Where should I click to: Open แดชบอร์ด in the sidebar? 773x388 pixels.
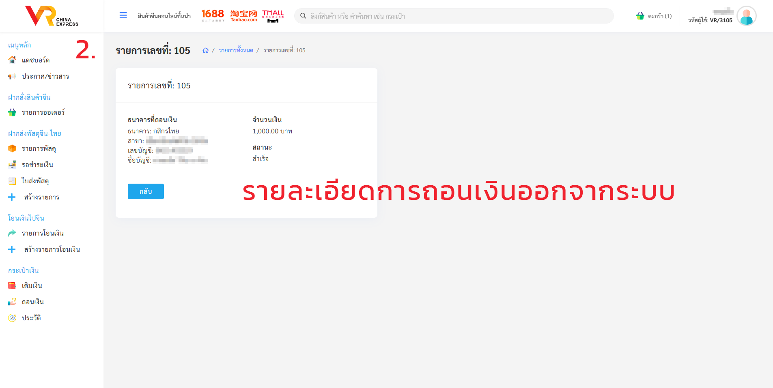tap(36, 60)
